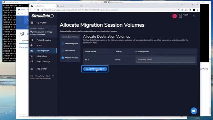The height and width of the screenshot is (120, 213).
Task: Click the 'dm-1' source volume cell
Action: click(x=87, y=60)
